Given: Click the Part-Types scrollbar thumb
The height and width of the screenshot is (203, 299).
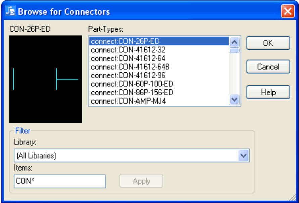Looking at the screenshot, I should (234, 51).
